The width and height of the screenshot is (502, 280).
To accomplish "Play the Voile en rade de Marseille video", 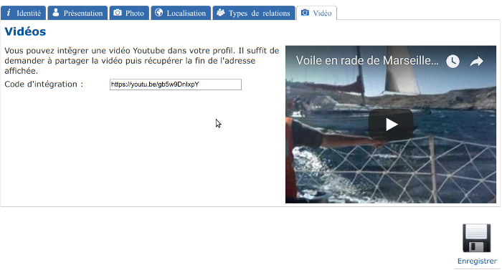I will (391, 125).
